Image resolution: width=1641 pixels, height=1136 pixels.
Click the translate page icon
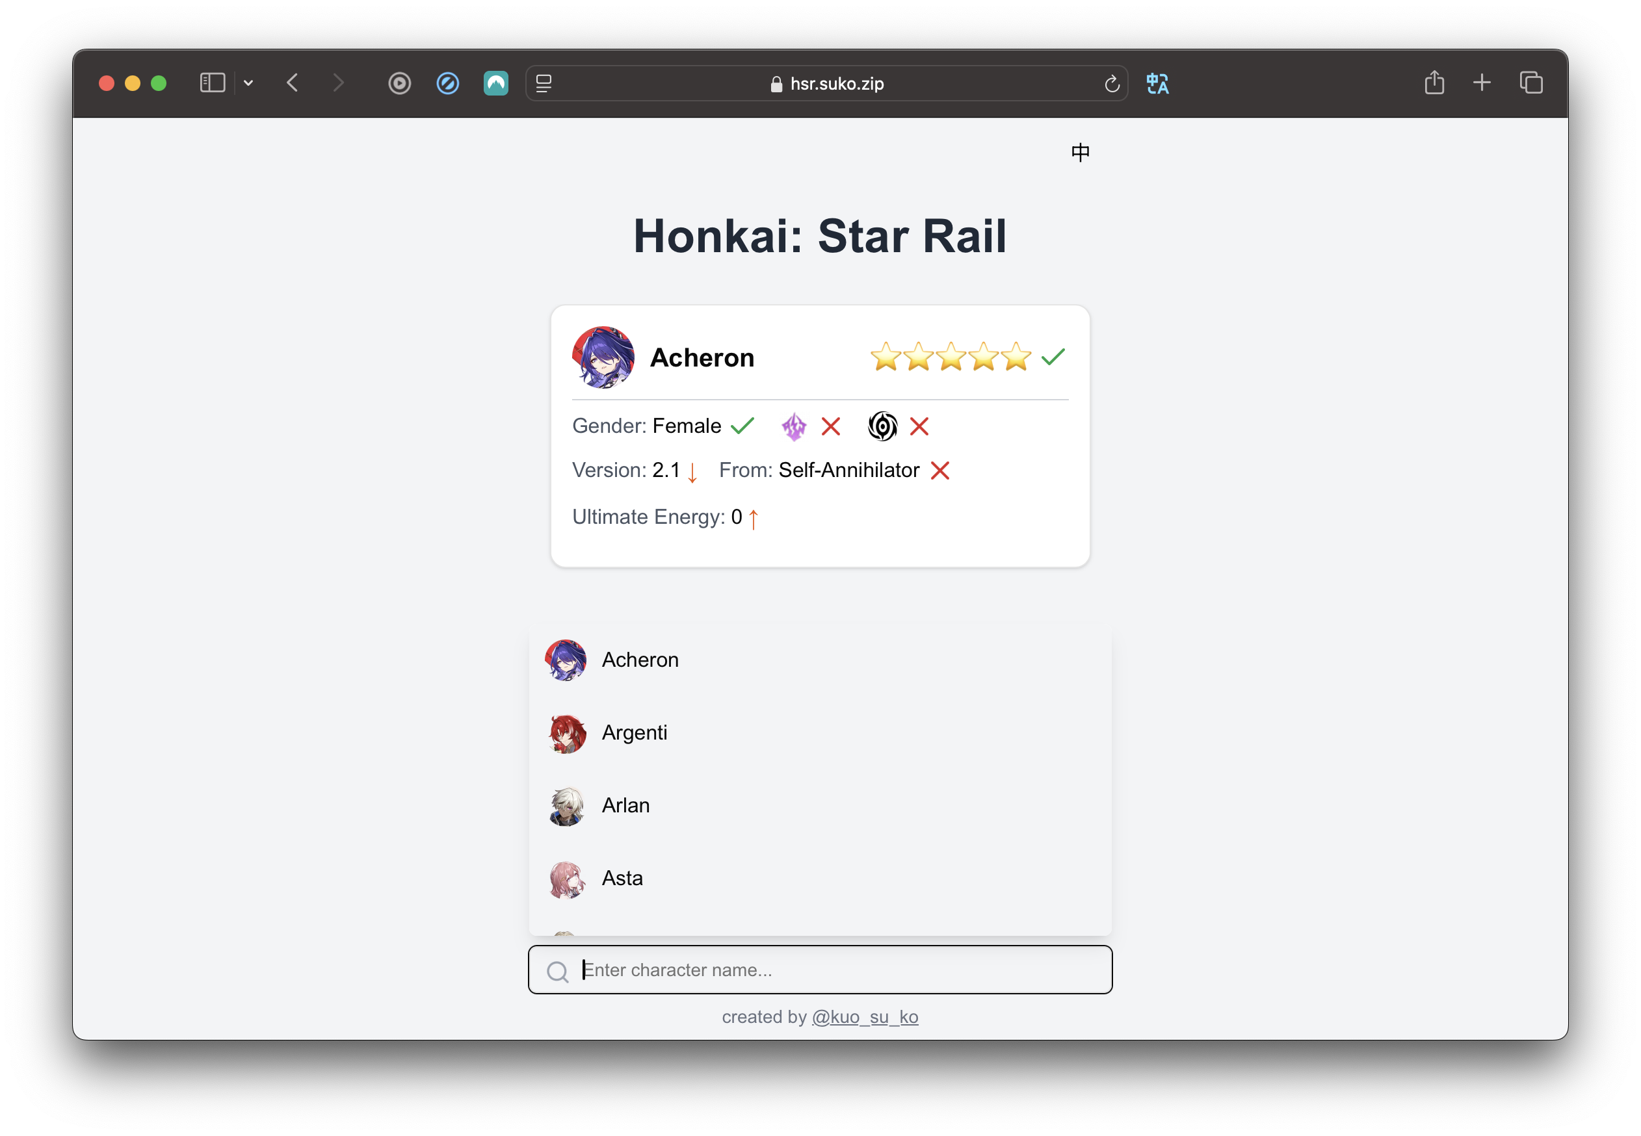pyautogui.click(x=1157, y=83)
